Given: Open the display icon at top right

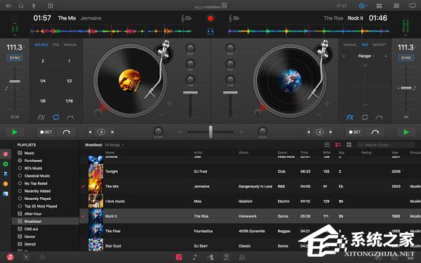Looking at the screenshot, I should [413, 6].
